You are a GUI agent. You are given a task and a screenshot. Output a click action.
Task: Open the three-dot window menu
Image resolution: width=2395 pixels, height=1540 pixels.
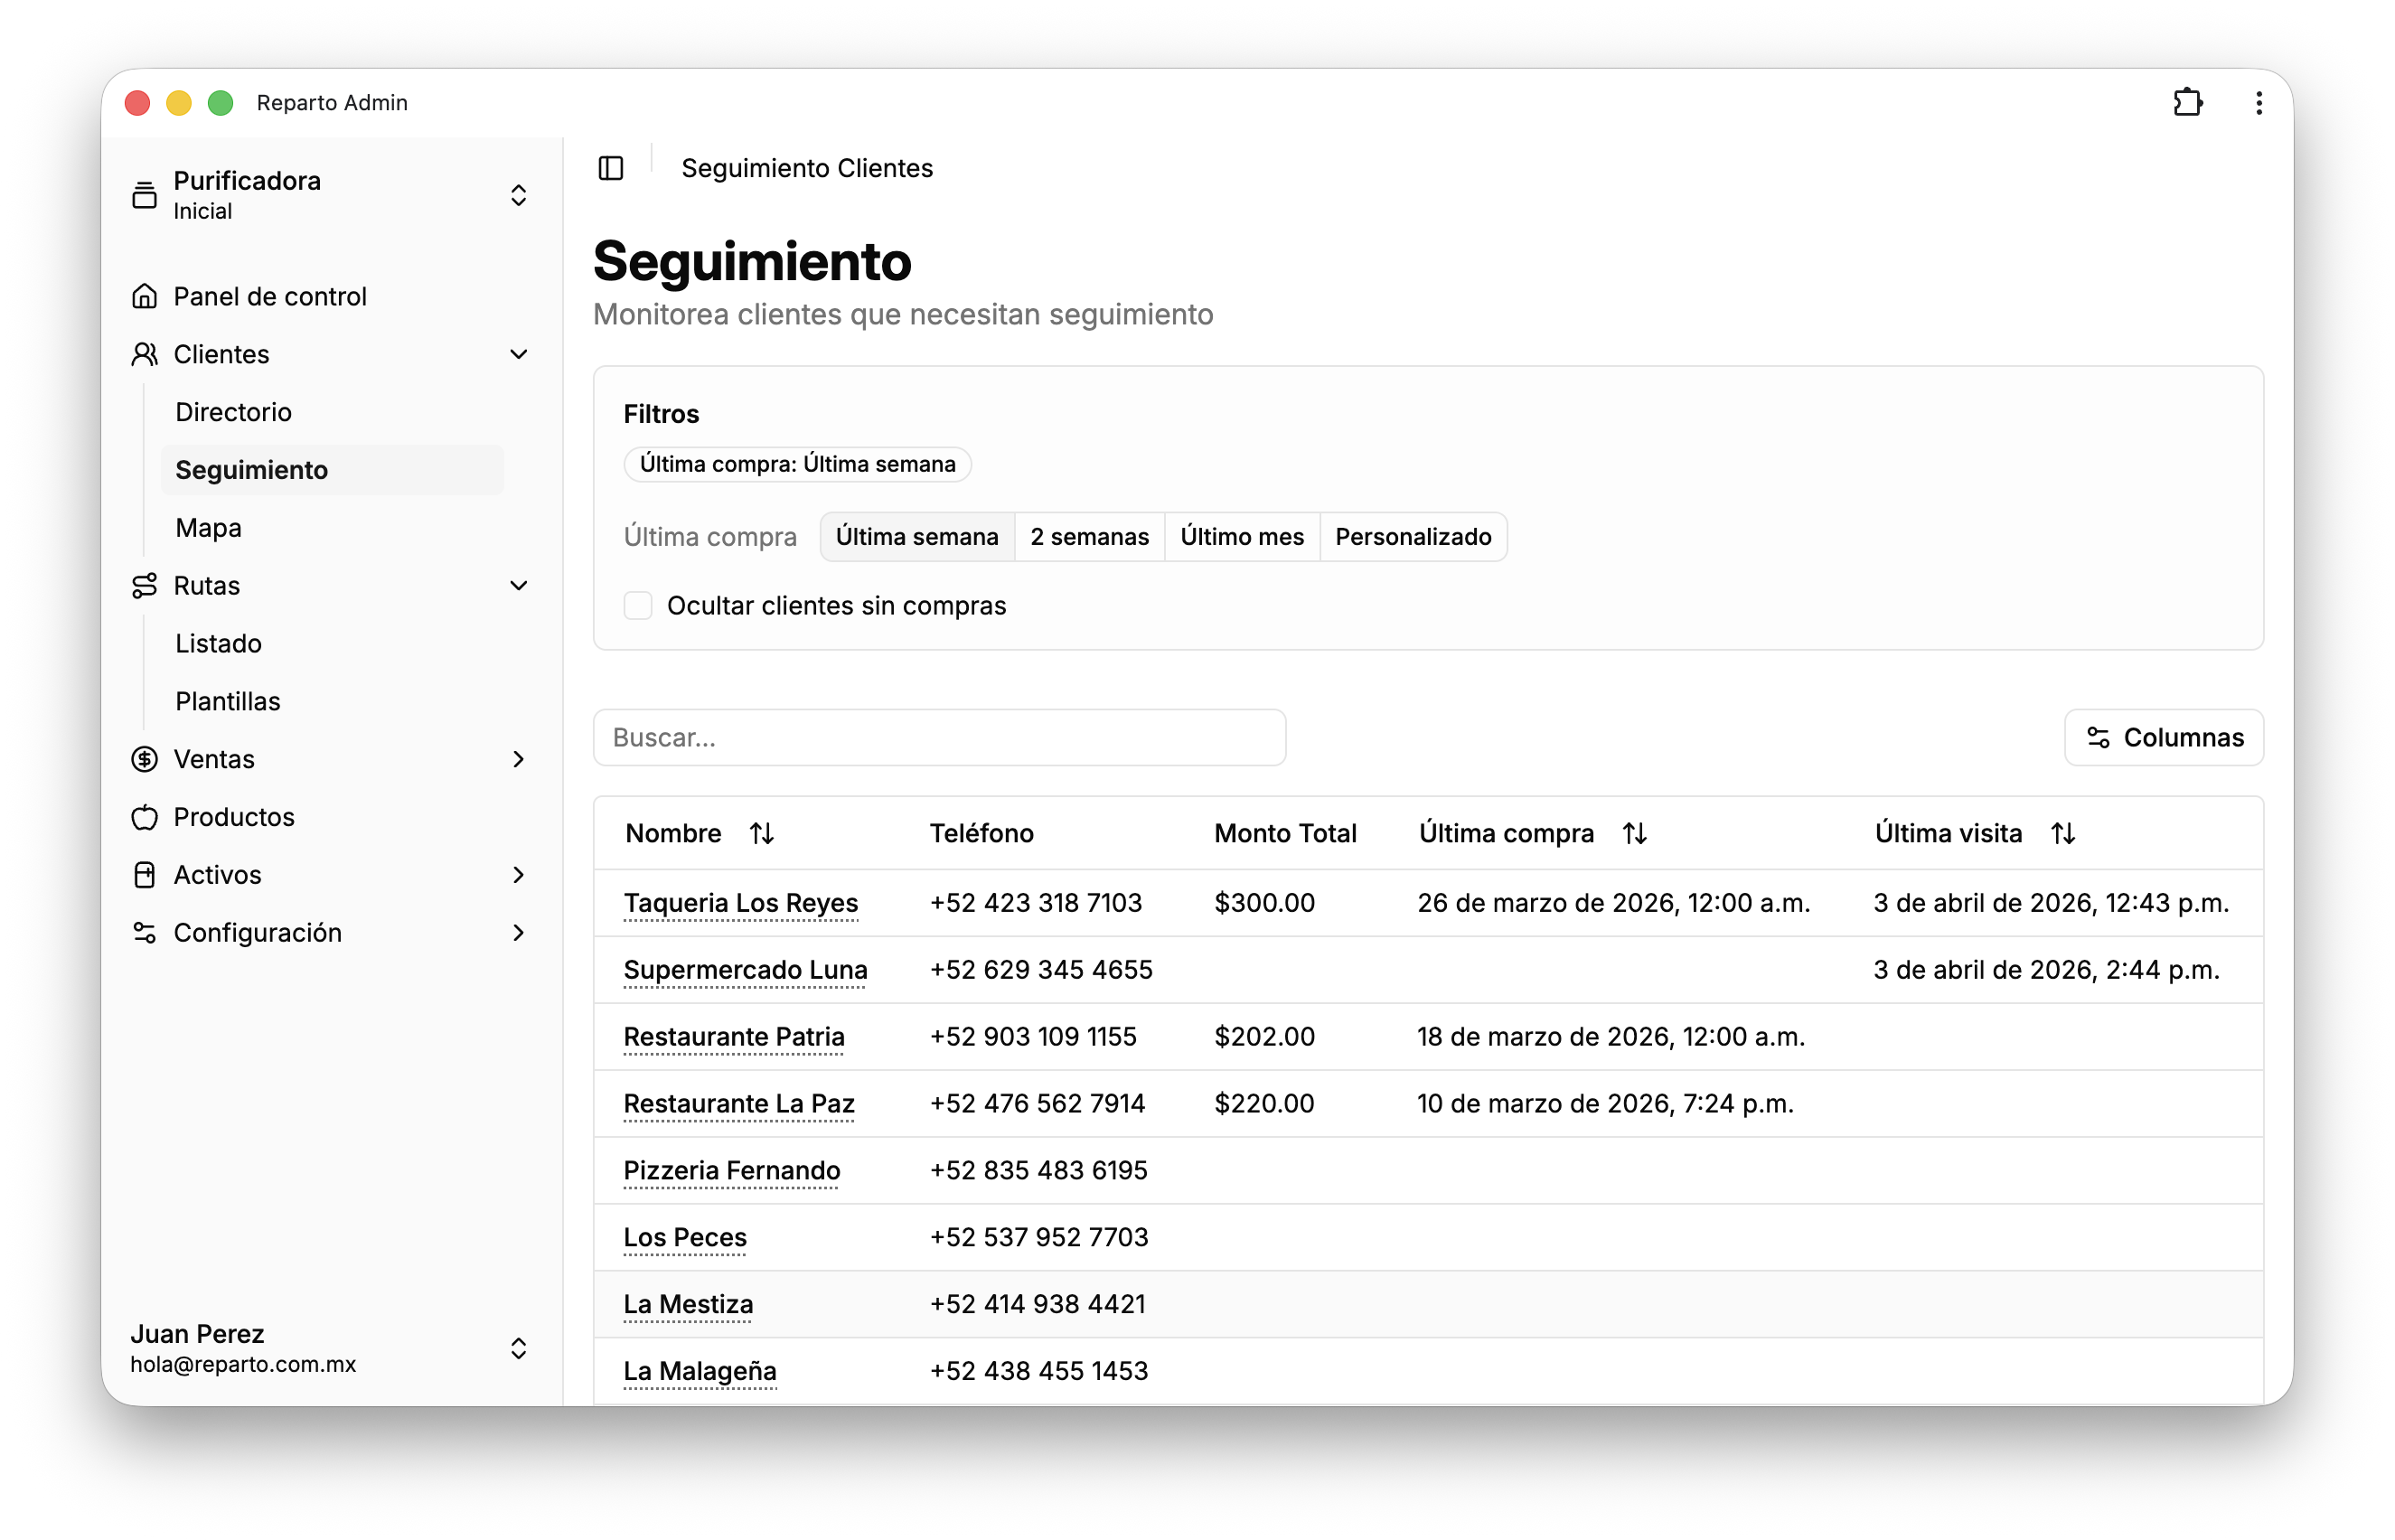tap(2258, 103)
